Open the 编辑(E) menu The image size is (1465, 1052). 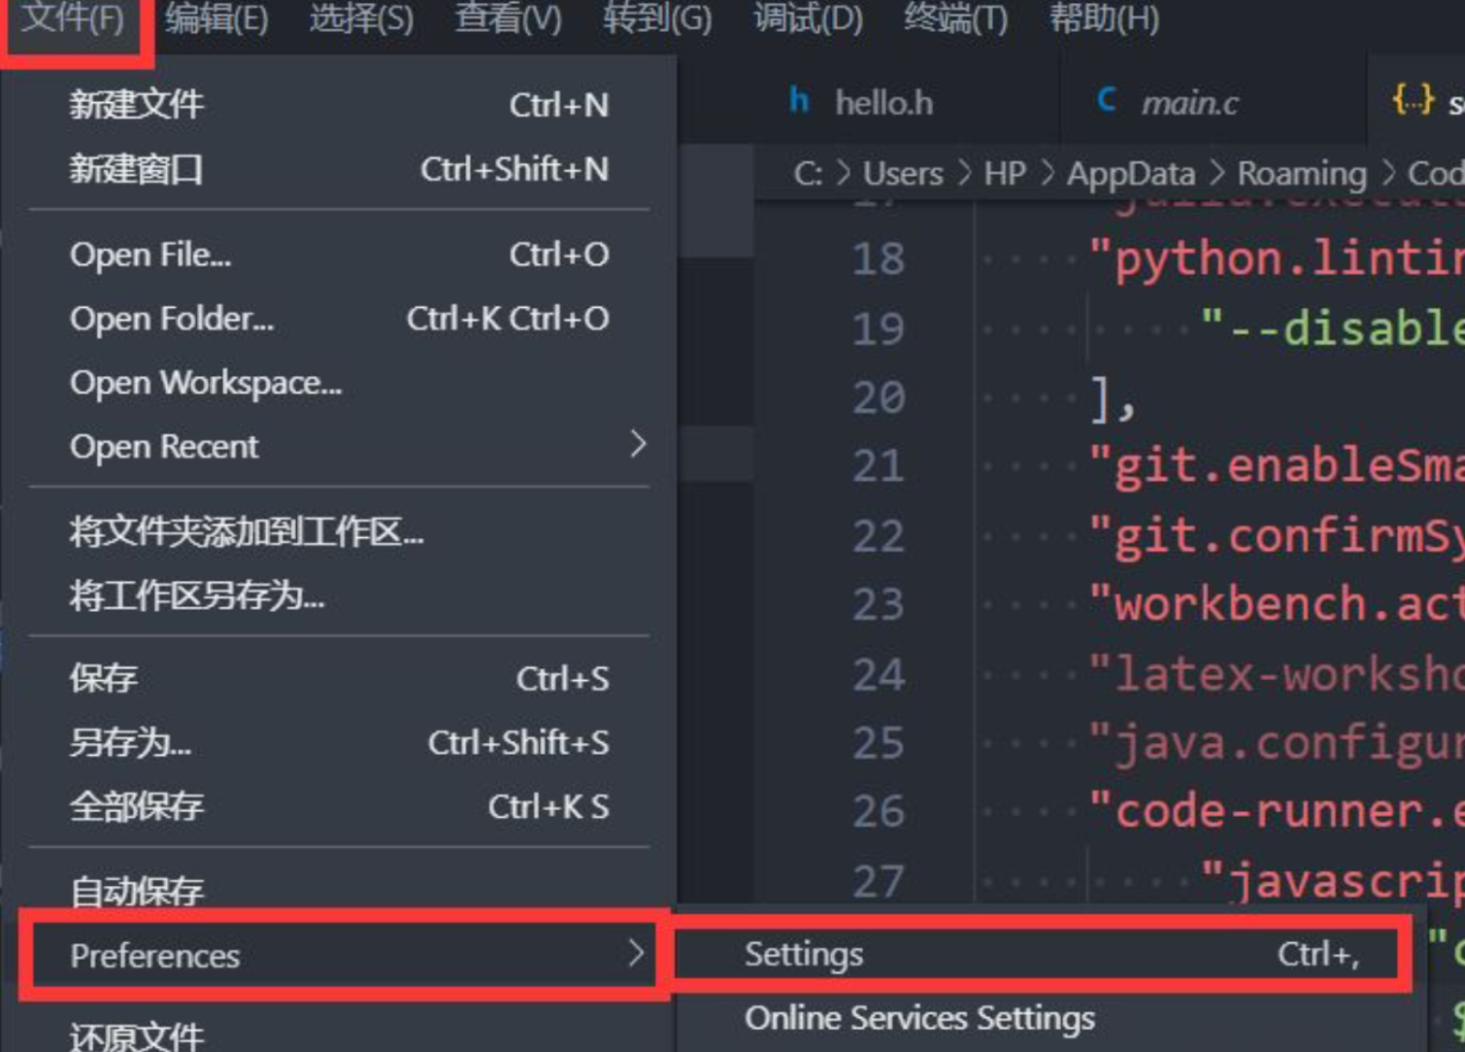[217, 17]
